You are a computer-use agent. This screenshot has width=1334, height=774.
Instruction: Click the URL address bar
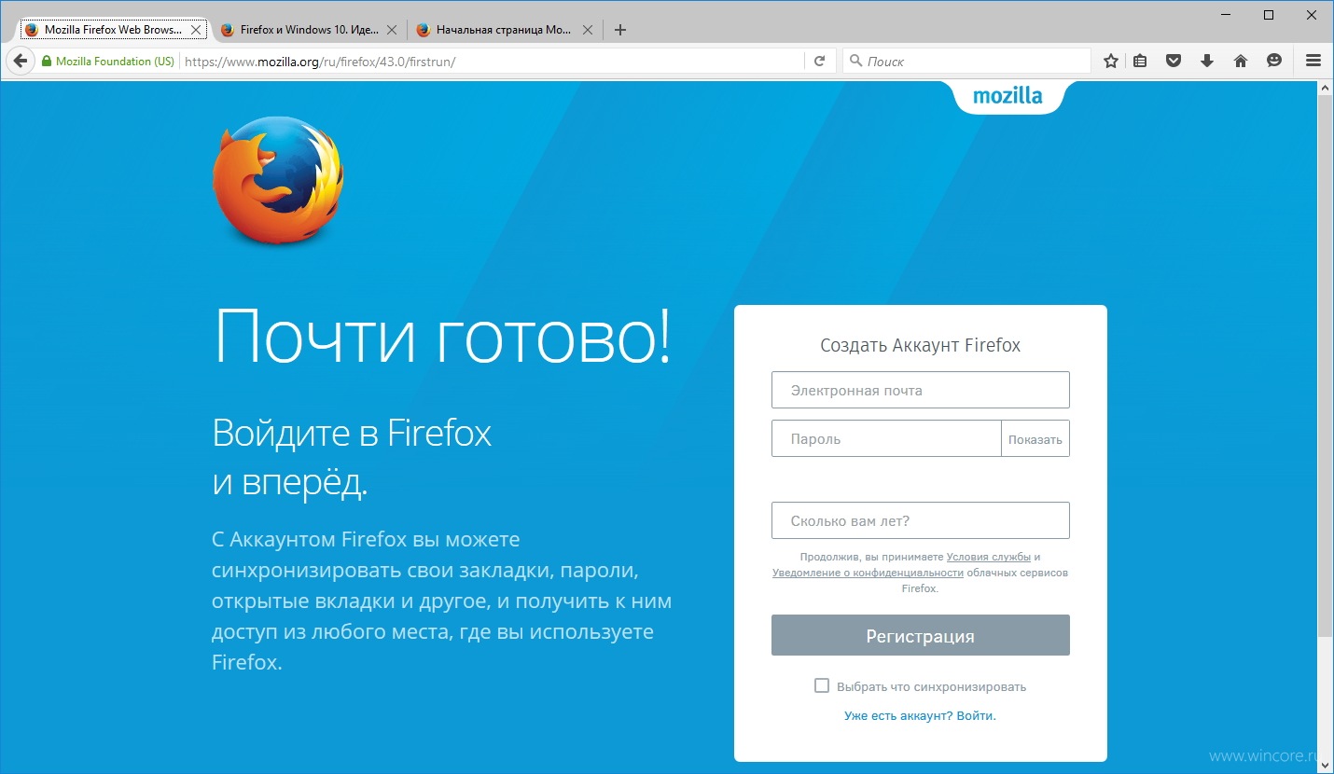coord(492,62)
